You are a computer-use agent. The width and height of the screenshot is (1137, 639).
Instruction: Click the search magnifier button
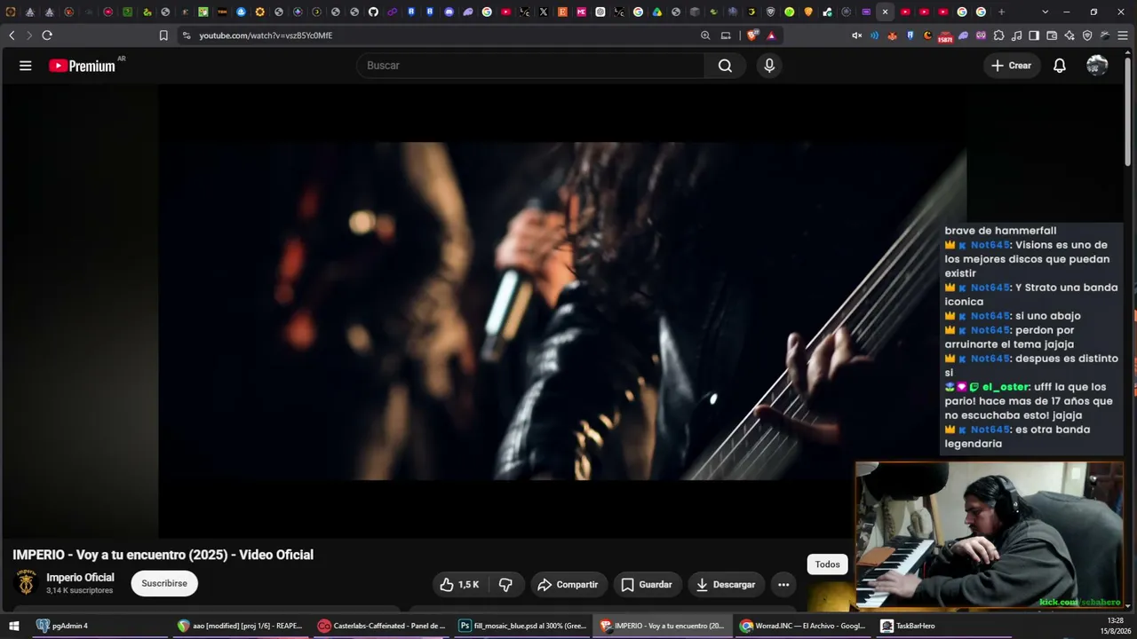(x=725, y=66)
